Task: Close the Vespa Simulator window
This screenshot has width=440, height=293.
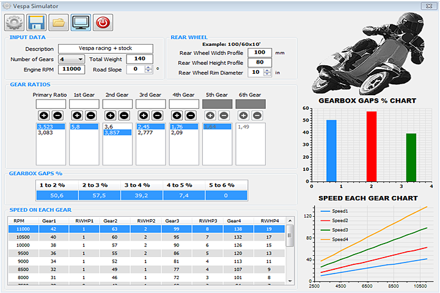Action: coord(429,6)
